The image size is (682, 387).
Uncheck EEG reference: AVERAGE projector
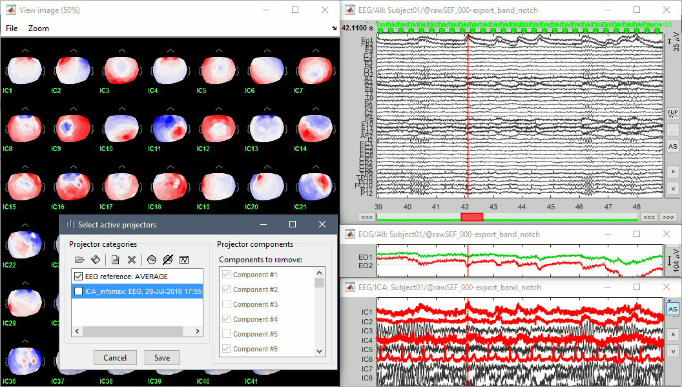pyautogui.click(x=79, y=277)
